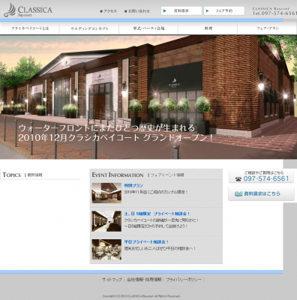The height and width of the screenshot is (300, 297).
Task: Click the book icon beside 資料請求はこちら
Action: 238,193
